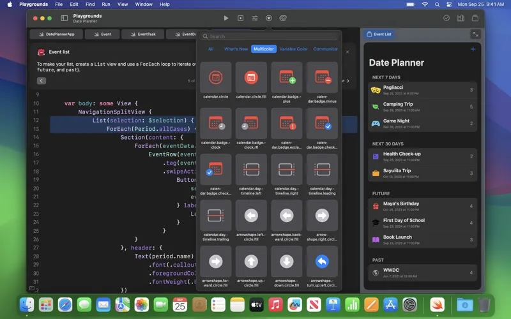Open the EventTask file tab
This screenshot has height=319, width=511.
coord(142,34)
